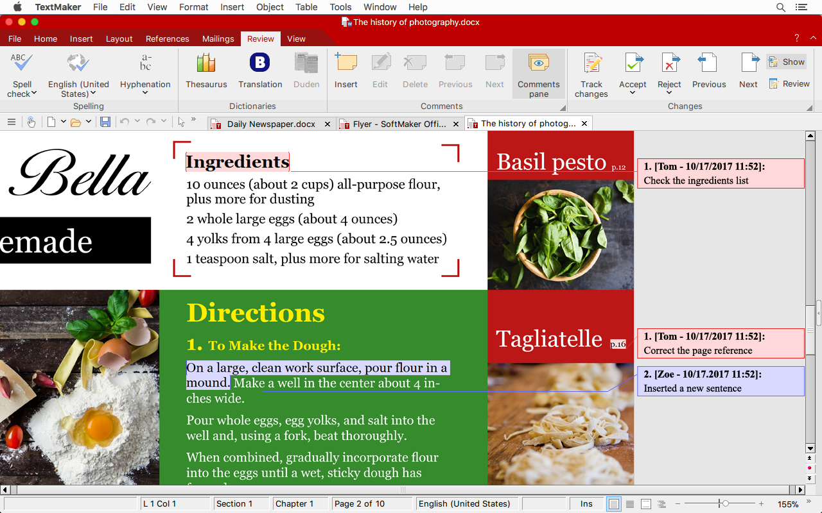Open the Table menu in menu bar

[x=306, y=7]
